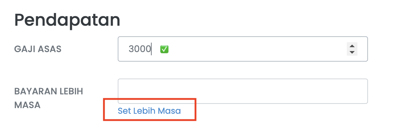
Task: Increase Gaji Asas using the up arrow
Action: 352,46
